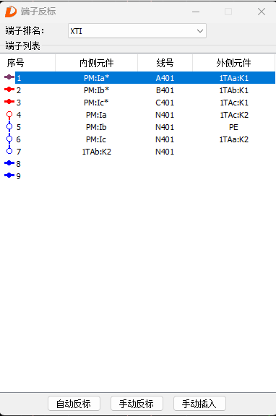Viewport: 276px width, 416px height.
Task: Click the 外侧元件 column header
Action: (233, 63)
